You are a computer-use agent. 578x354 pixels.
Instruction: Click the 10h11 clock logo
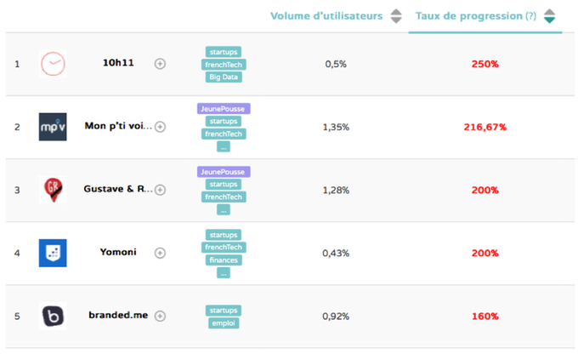click(53, 64)
